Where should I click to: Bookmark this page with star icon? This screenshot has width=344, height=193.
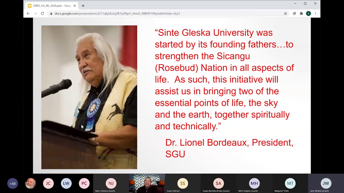(285, 13)
